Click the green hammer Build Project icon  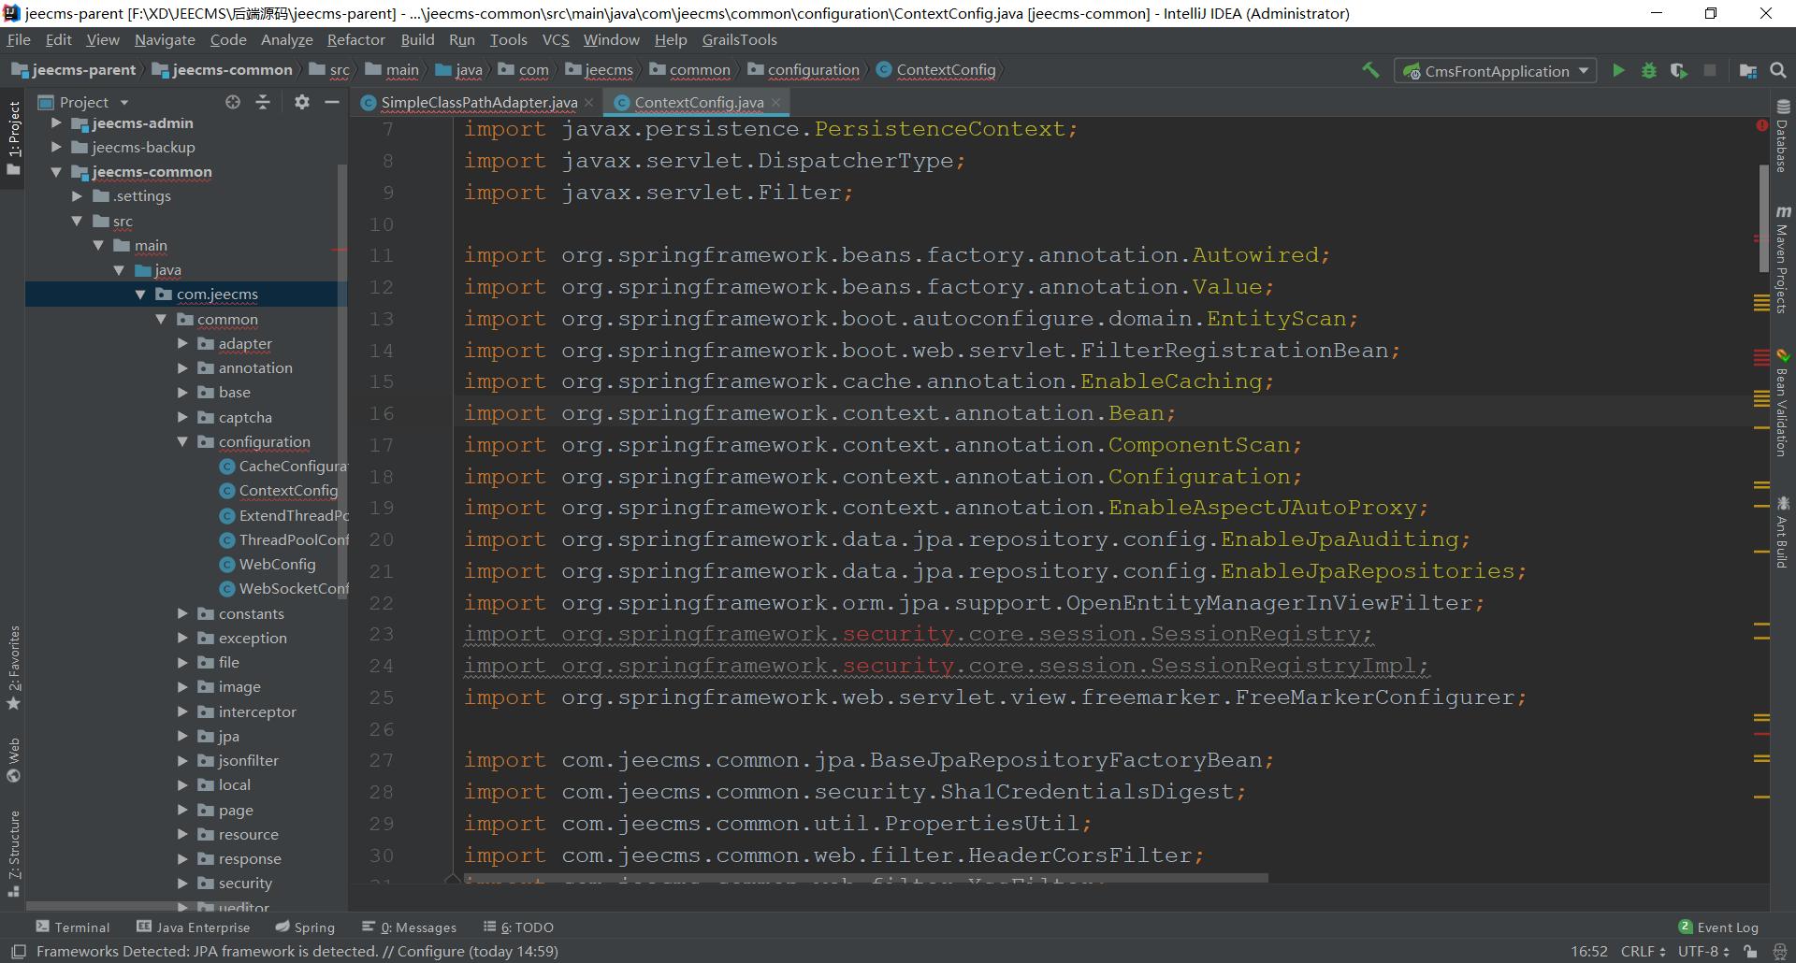1370,70
